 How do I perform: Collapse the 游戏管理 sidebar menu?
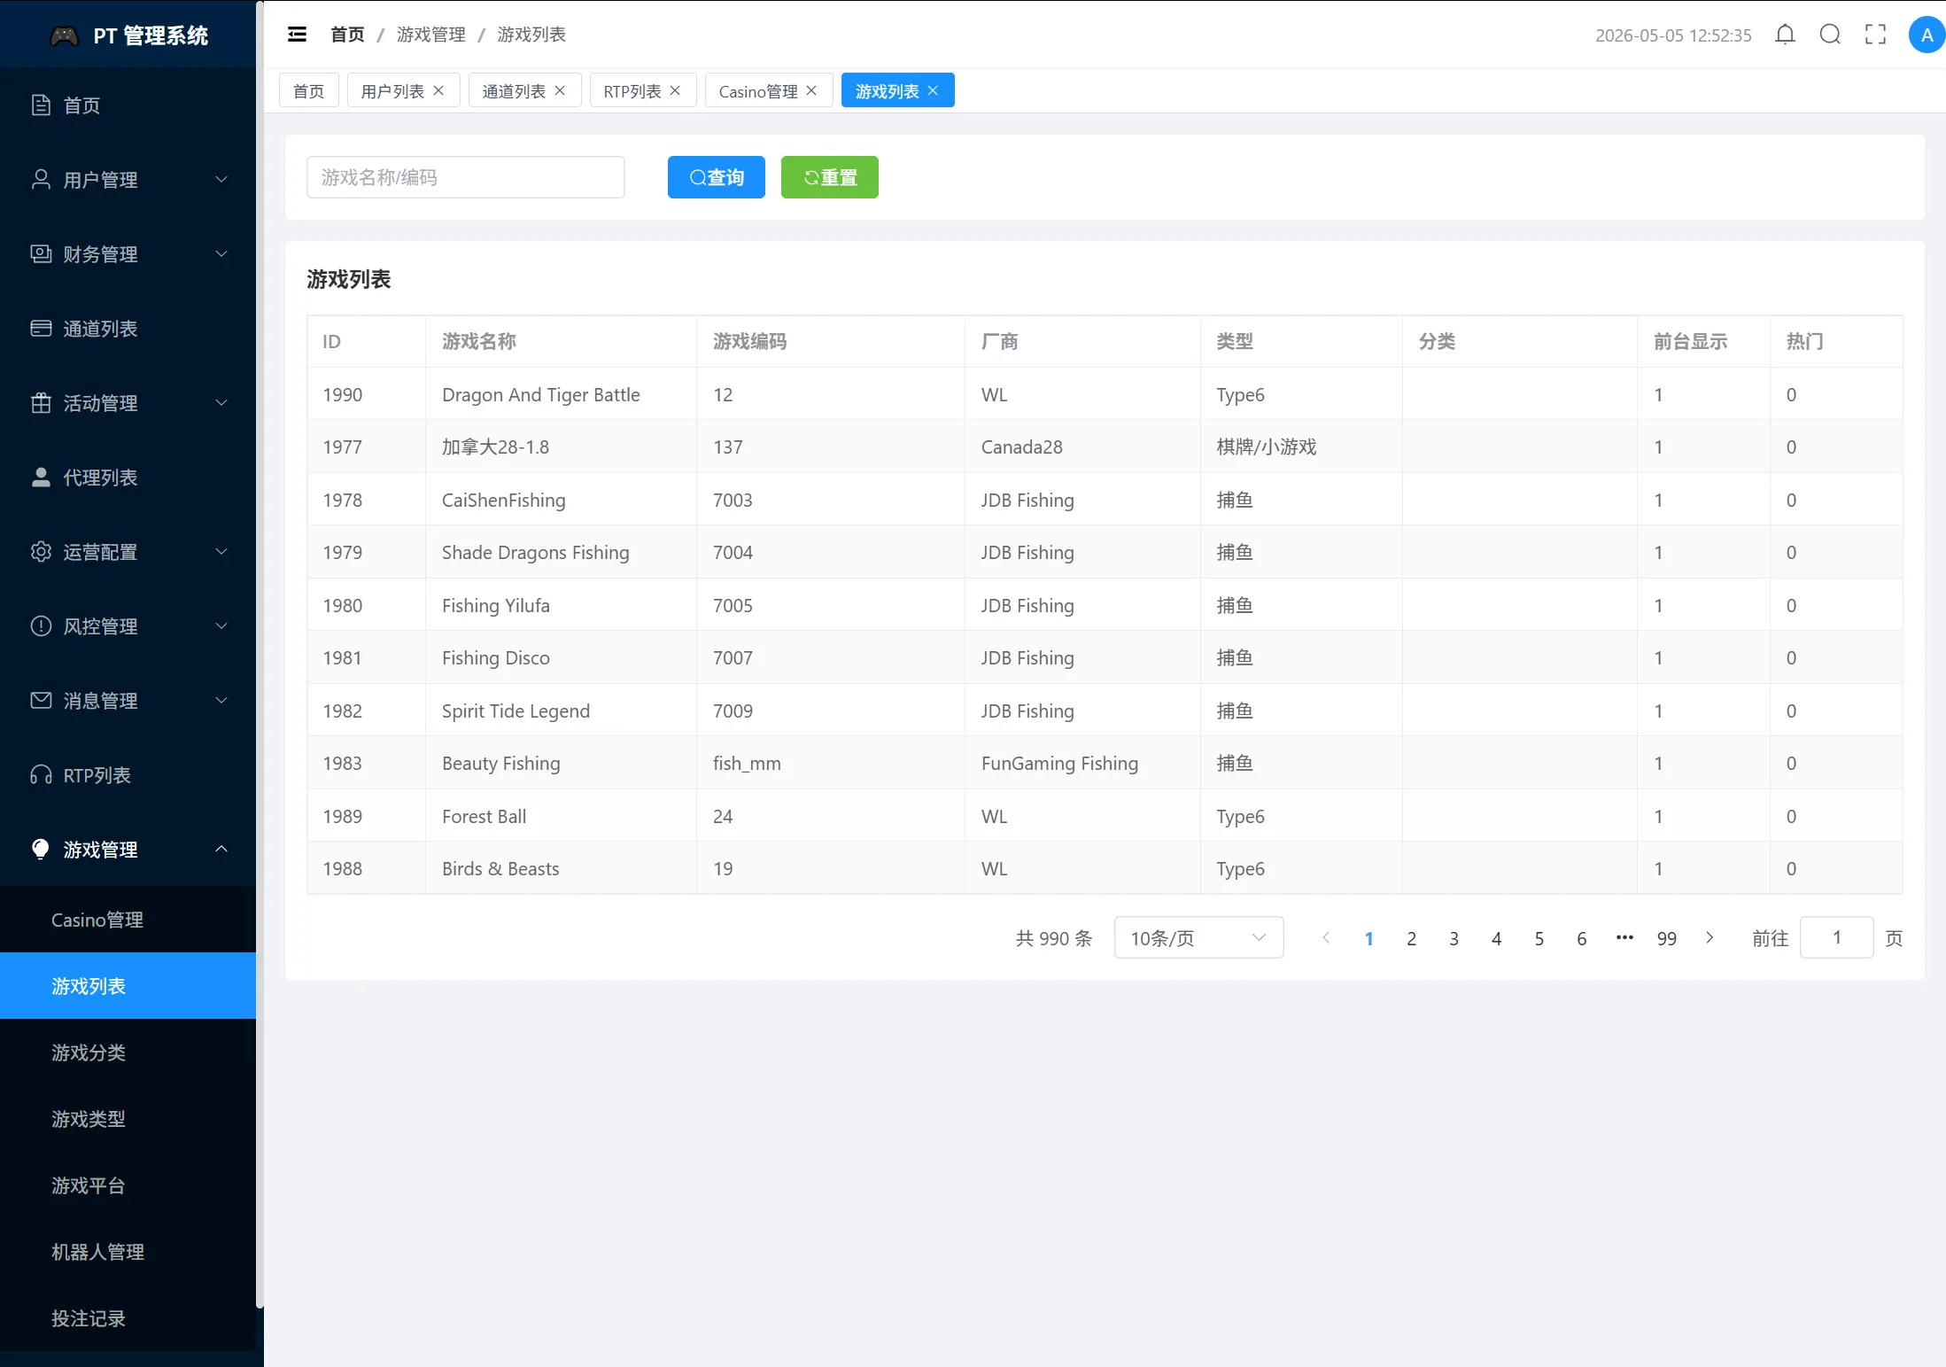click(x=128, y=850)
